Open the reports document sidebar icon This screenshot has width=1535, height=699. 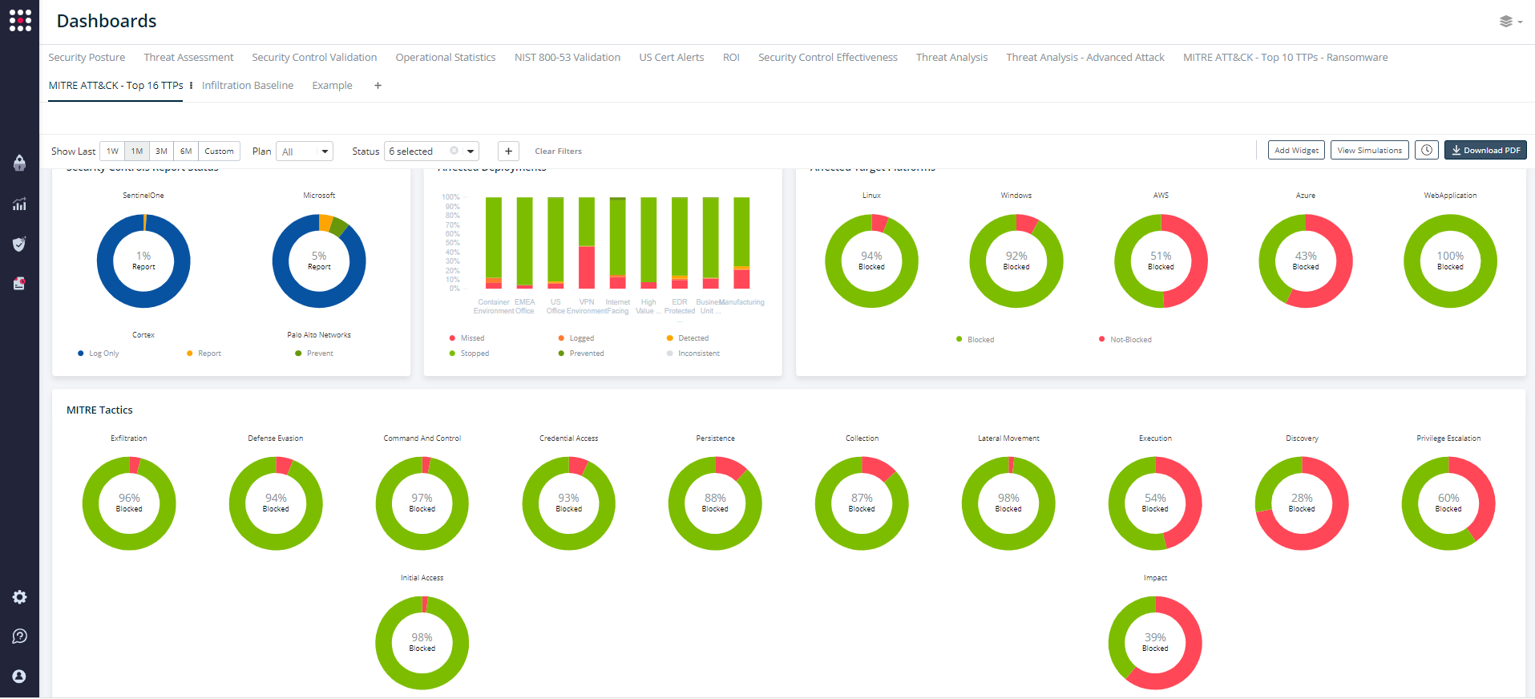tap(19, 283)
